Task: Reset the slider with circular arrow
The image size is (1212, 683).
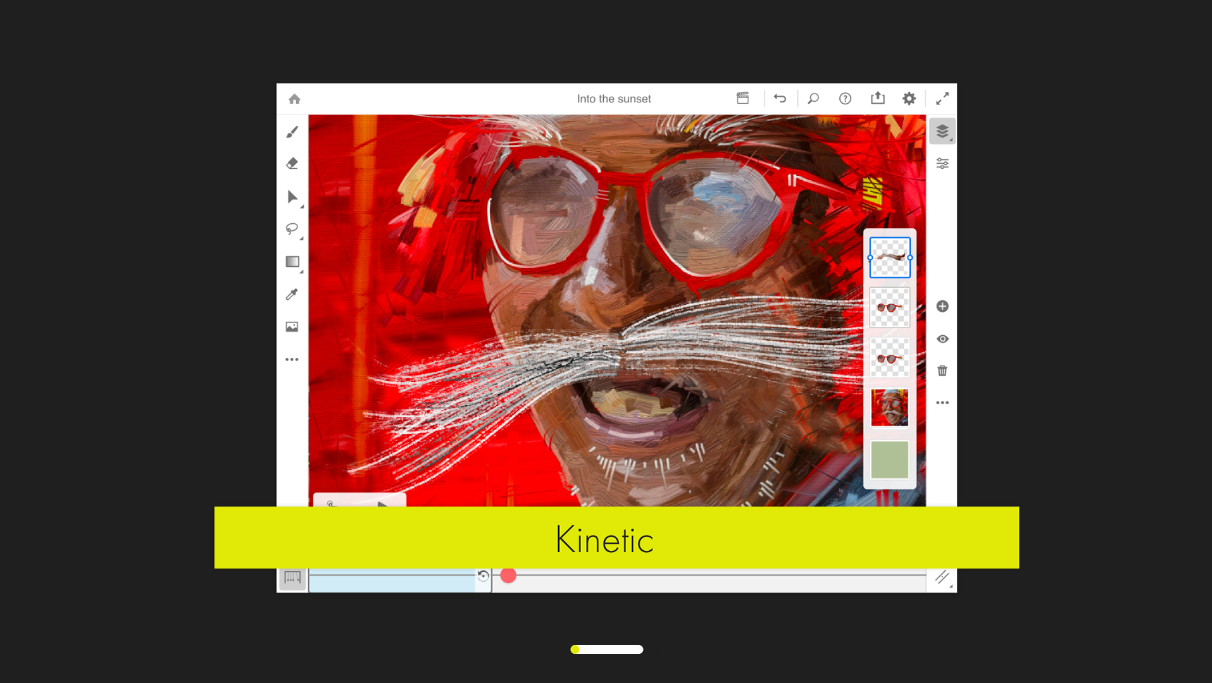Action: [483, 576]
